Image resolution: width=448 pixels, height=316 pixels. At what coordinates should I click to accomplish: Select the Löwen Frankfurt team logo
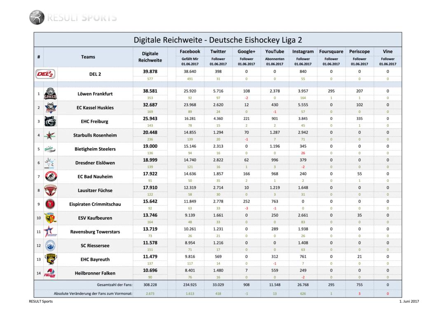pos(50,93)
